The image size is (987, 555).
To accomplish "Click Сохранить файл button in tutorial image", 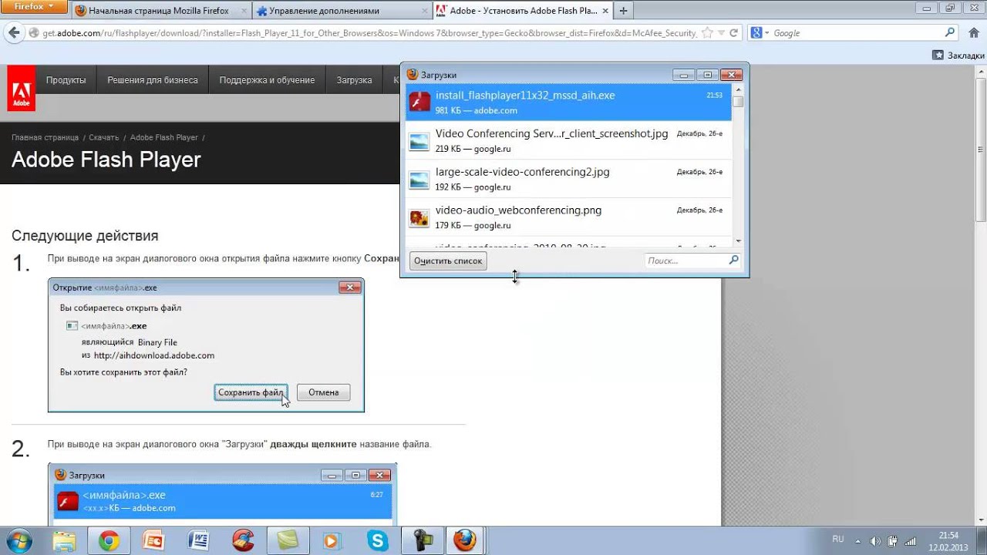I will coord(251,392).
